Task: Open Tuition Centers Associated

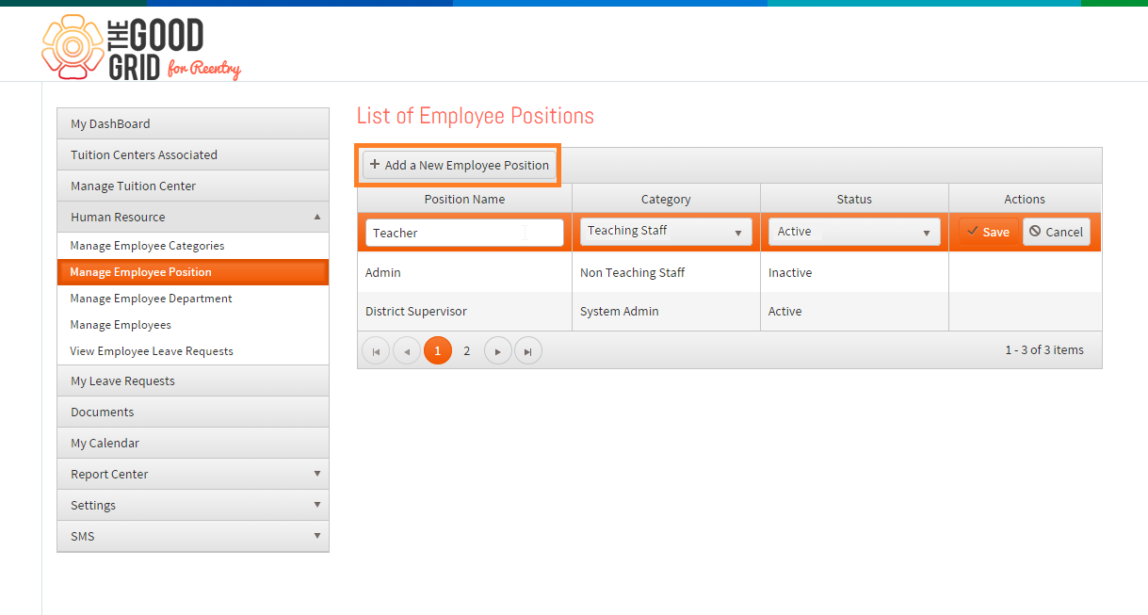Action: coord(193,154)
